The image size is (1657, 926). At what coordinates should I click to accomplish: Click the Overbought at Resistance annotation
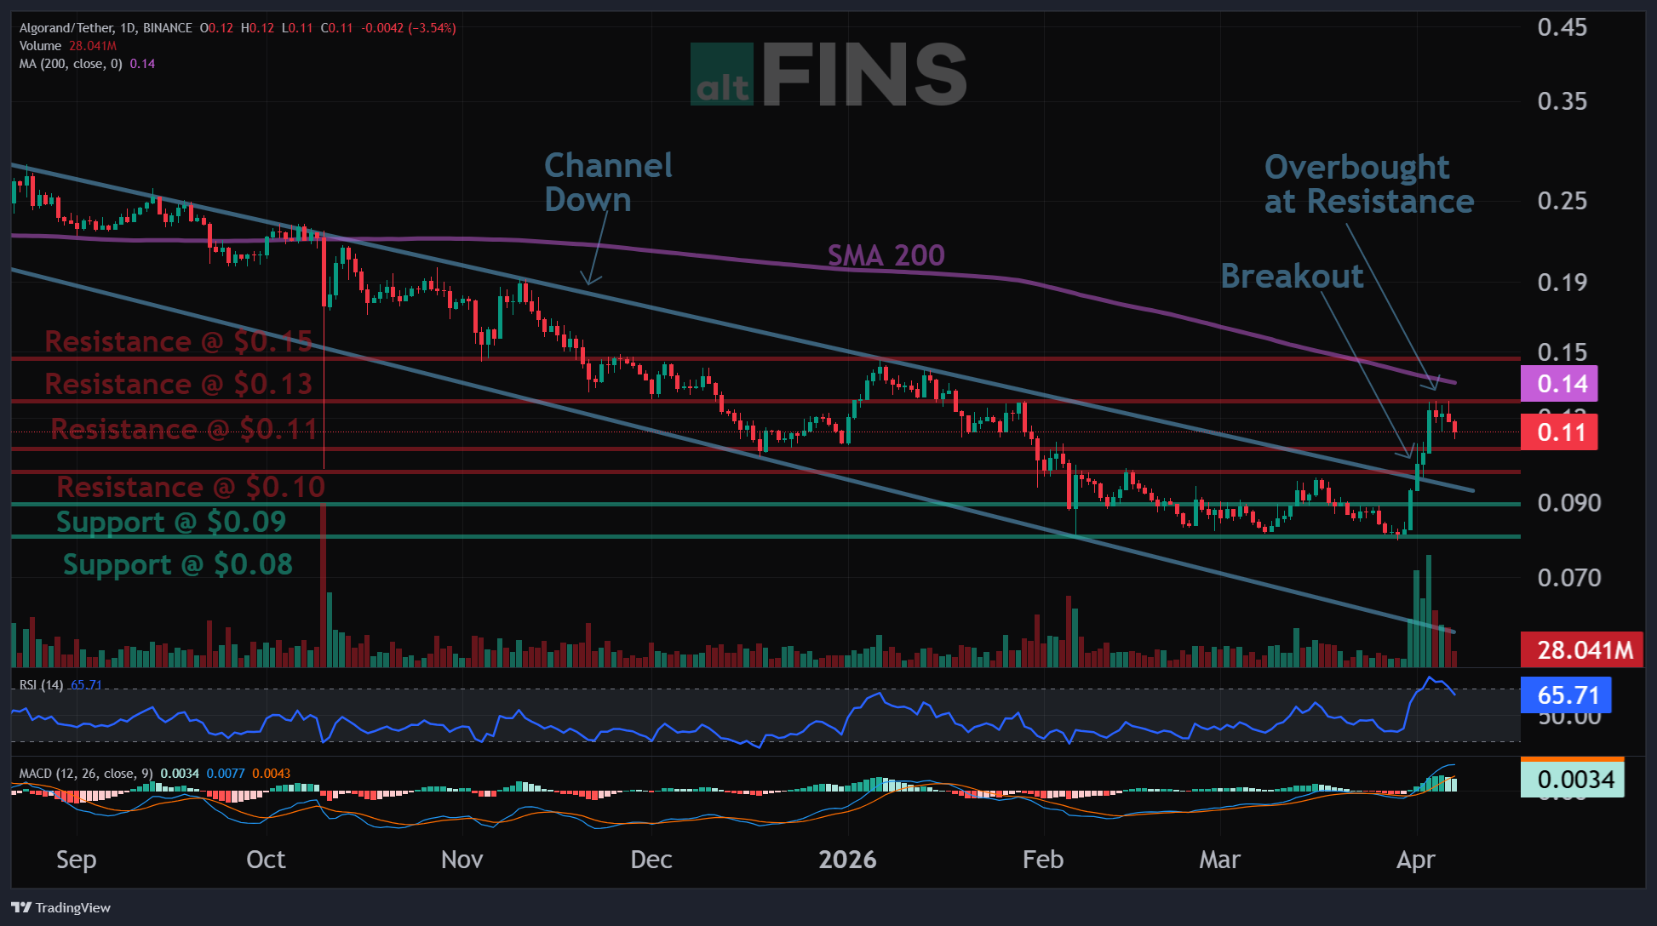[1368, 185]
